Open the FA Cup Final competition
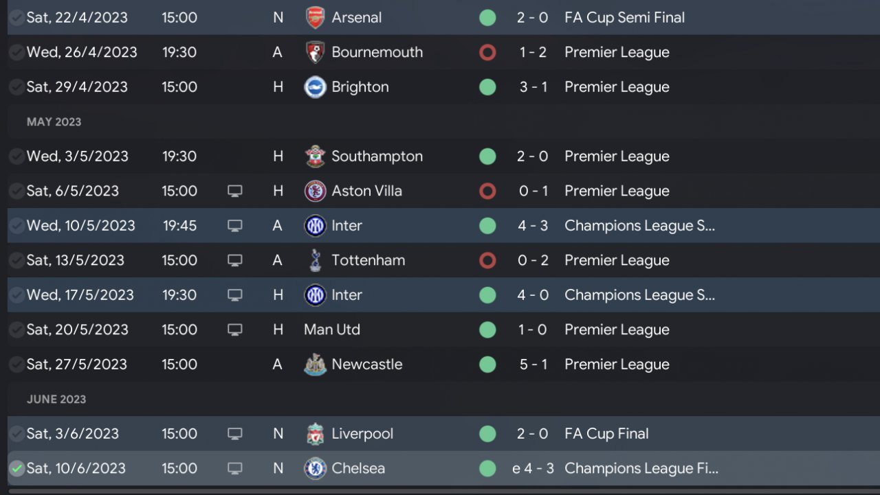The height and width of the screenshot is (495, 880). coord(606,434)
